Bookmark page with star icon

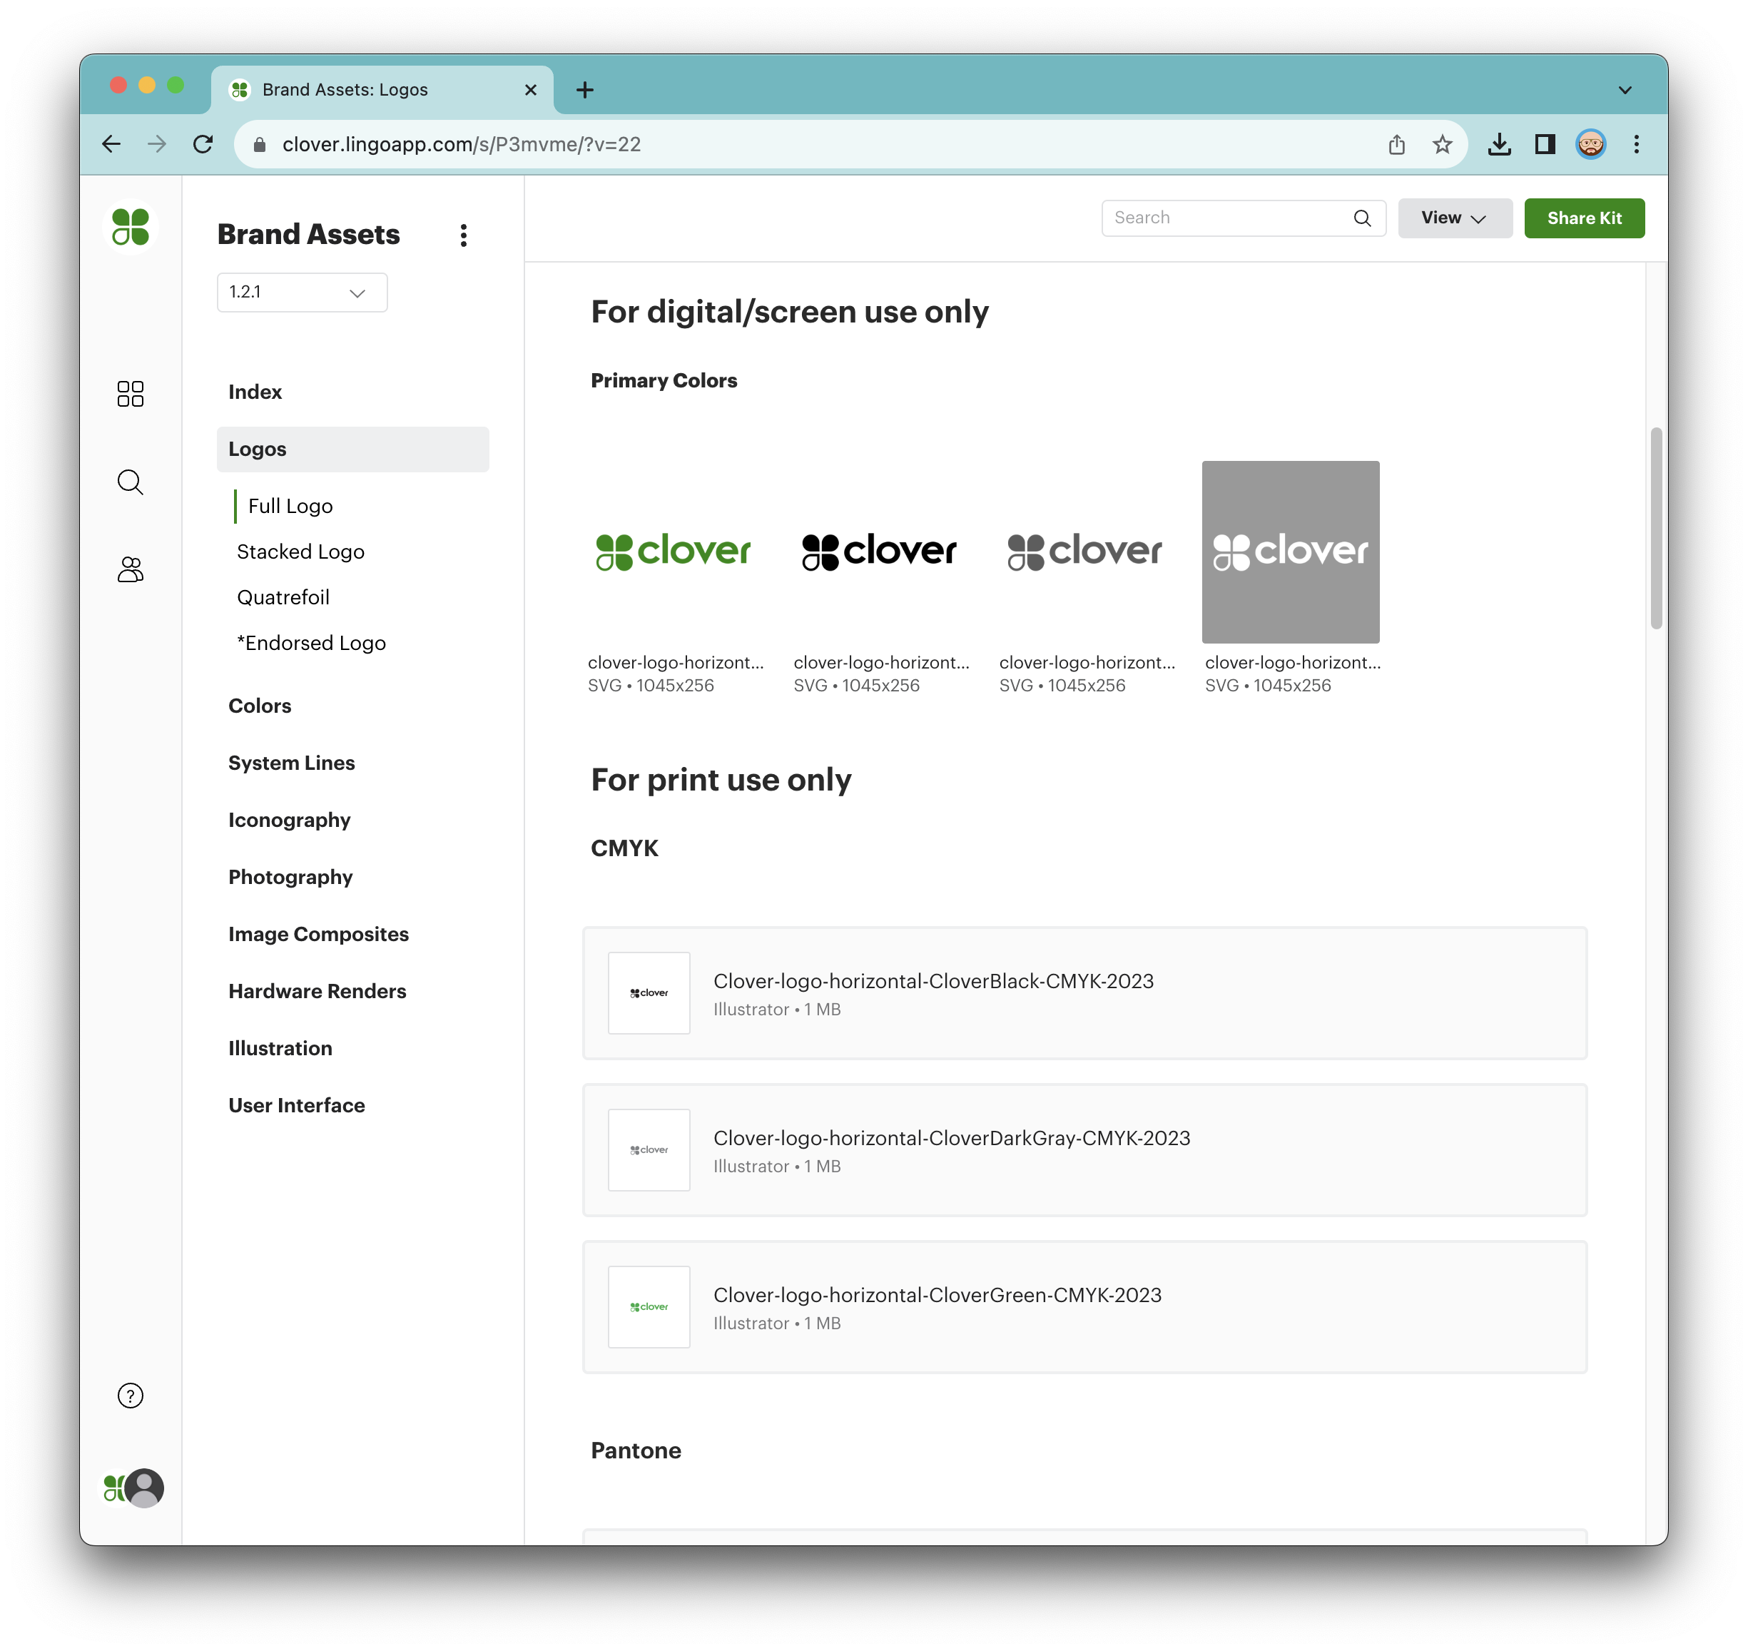click(x=1442, y=144)
